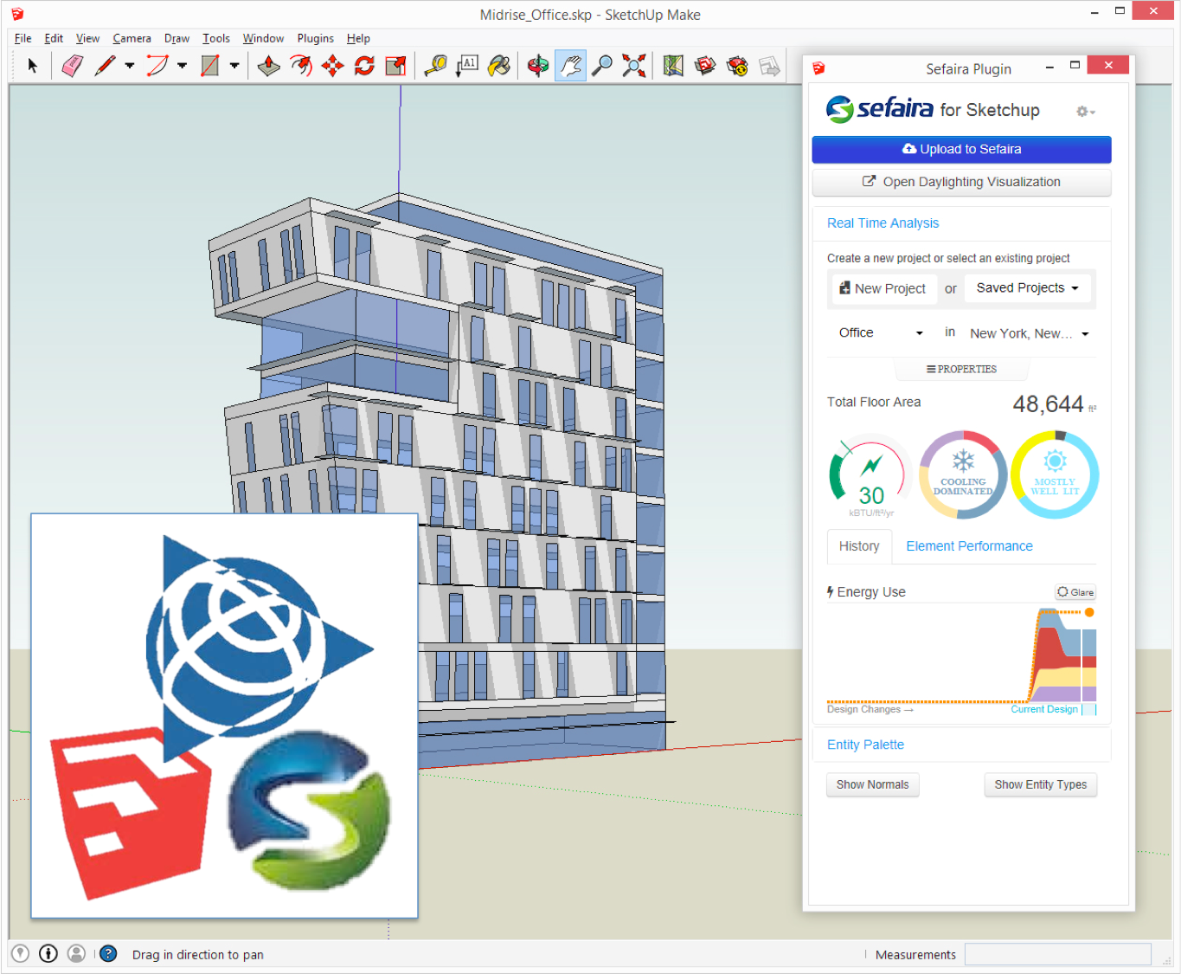Click Upload to Sefaira button
Screen dimensions: 1181x974
961,149
